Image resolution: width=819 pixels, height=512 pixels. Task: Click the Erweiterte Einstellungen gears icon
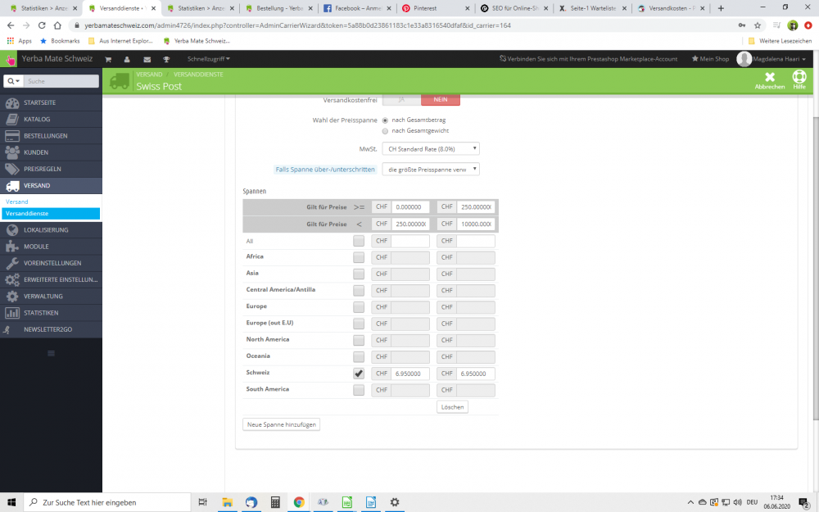[12, 279]
